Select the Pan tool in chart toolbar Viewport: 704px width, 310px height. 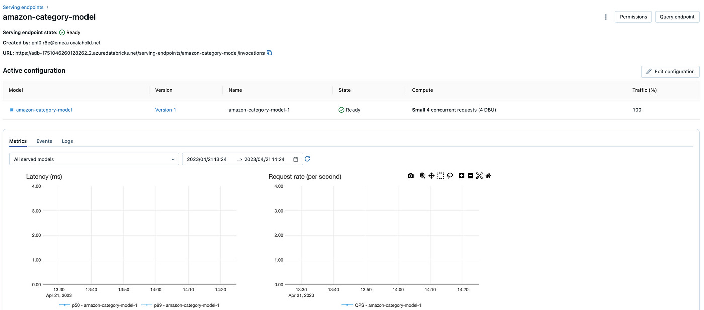tap(431, 176)
